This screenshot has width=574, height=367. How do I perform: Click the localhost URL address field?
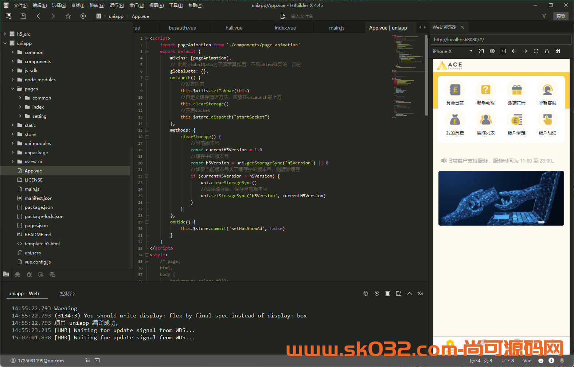(x=501, y=40)
